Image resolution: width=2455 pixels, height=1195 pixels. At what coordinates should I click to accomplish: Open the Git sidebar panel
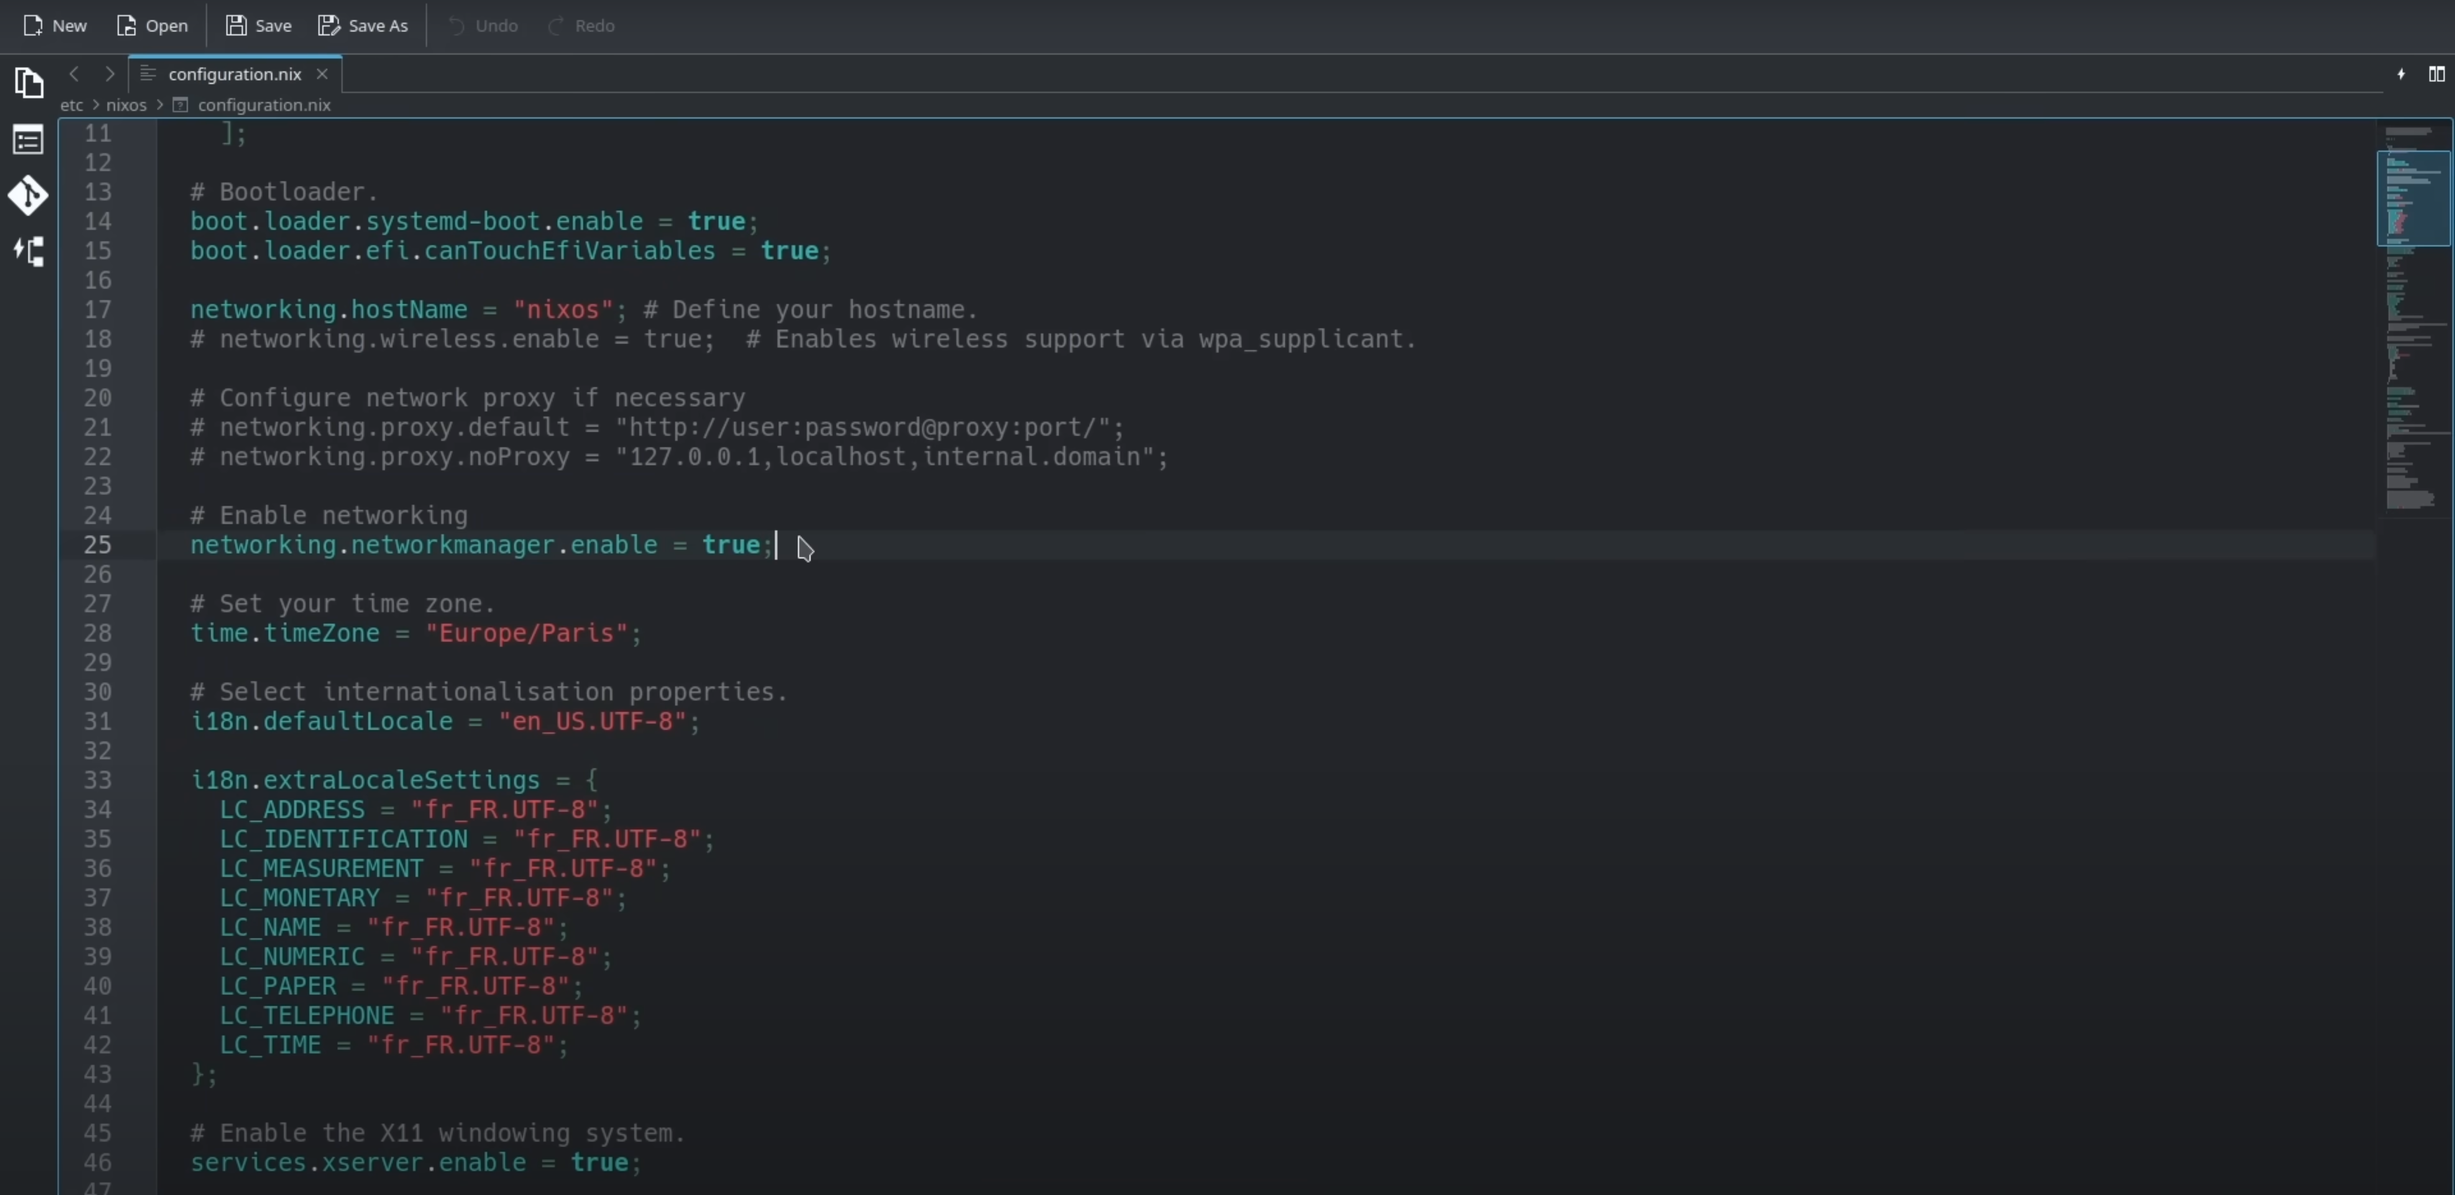pyautogui.click(x=29, y=195)
